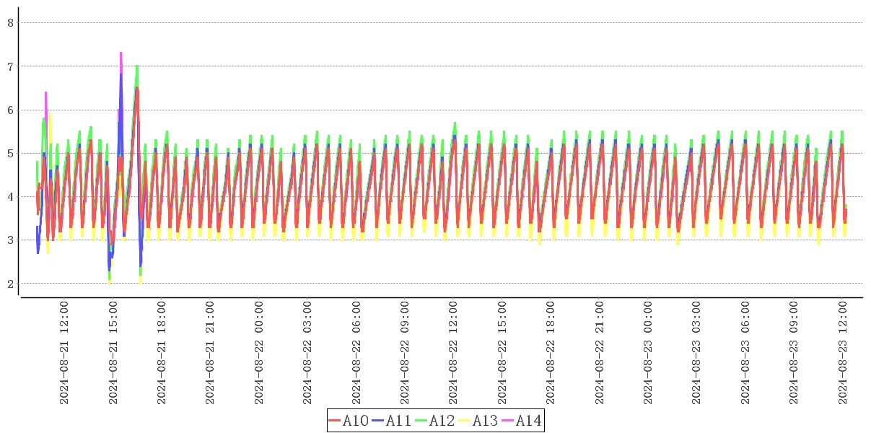Click the 2024-08-22 06:00 time label
Screen dimensions: 871x433
[356, 354]
